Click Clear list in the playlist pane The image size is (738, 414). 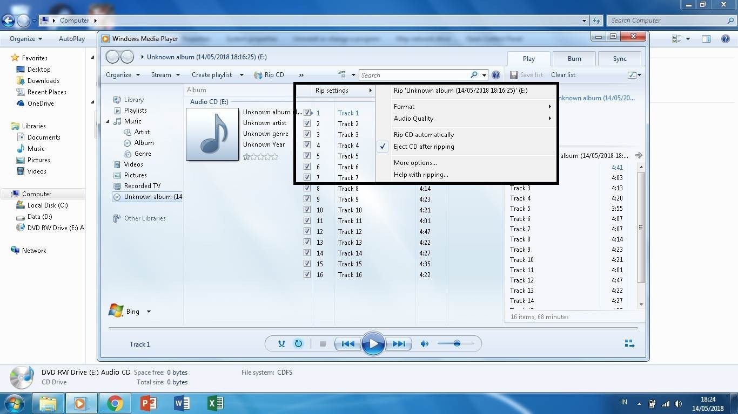tap(563, 75)
